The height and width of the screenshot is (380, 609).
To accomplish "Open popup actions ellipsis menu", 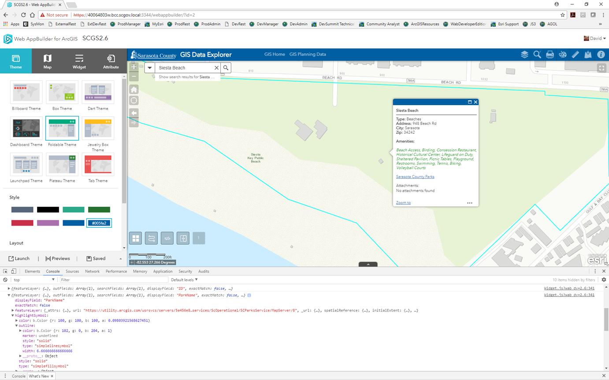I will tap(470, 203).
